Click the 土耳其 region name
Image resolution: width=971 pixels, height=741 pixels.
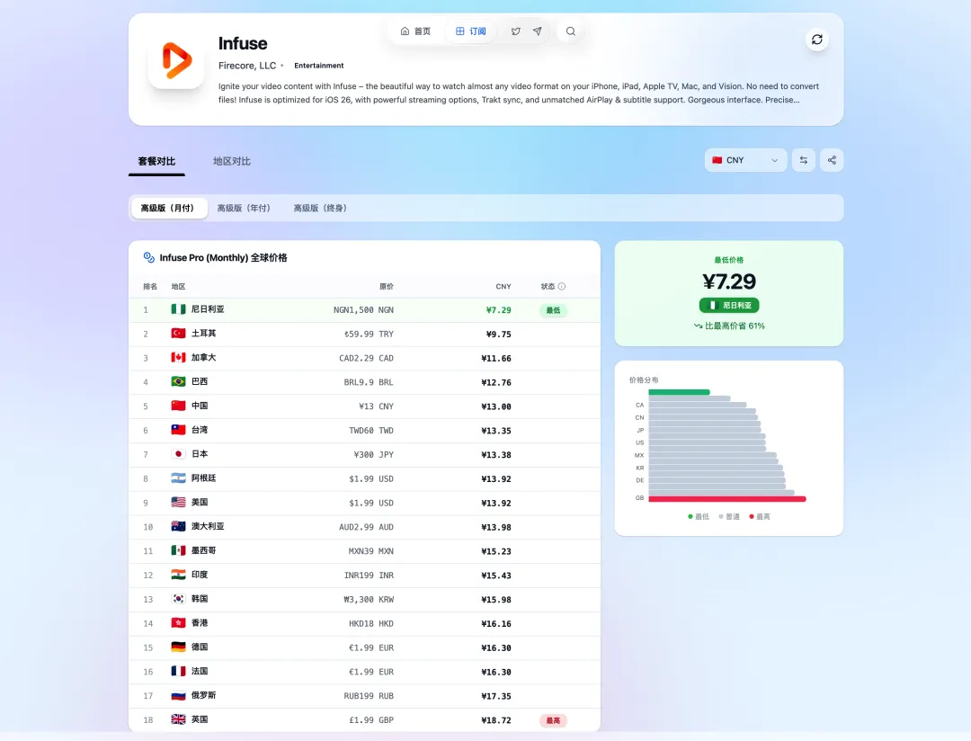click(x=204, y=334)
